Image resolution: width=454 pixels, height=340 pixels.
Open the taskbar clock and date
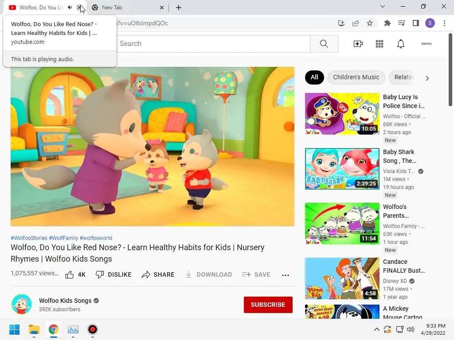[433, 329]
